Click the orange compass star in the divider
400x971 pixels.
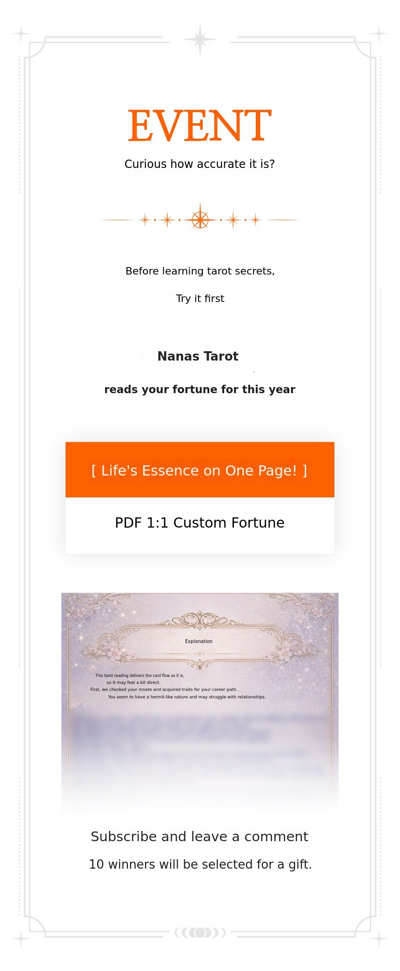coord(200,220)
